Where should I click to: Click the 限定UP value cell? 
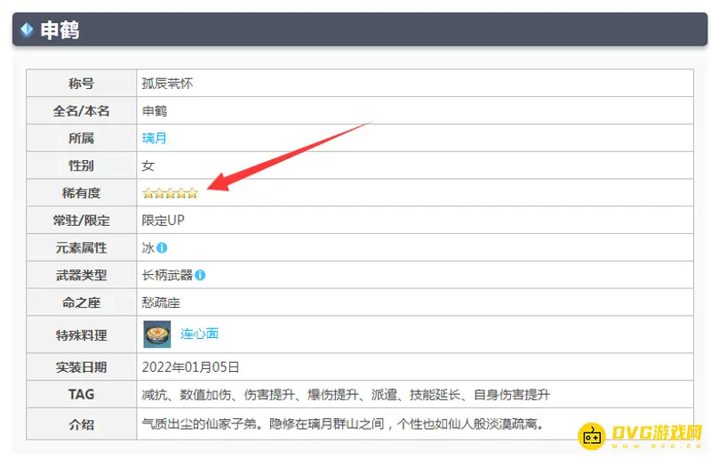163,221
